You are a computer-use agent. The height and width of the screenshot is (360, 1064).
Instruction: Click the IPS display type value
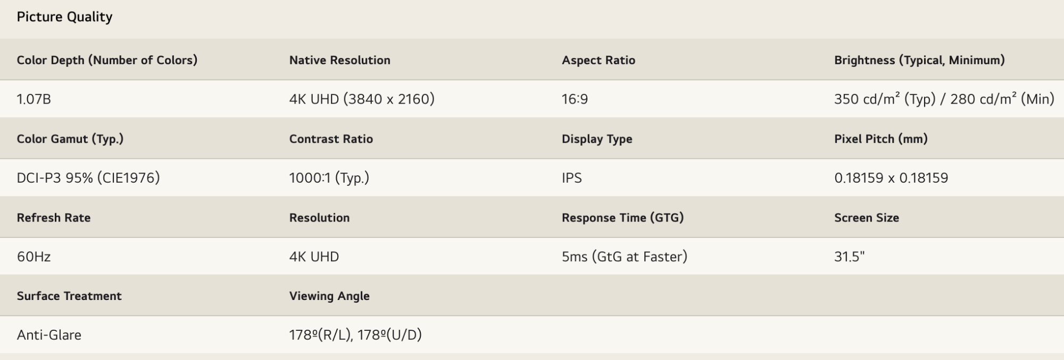point(571,178)
